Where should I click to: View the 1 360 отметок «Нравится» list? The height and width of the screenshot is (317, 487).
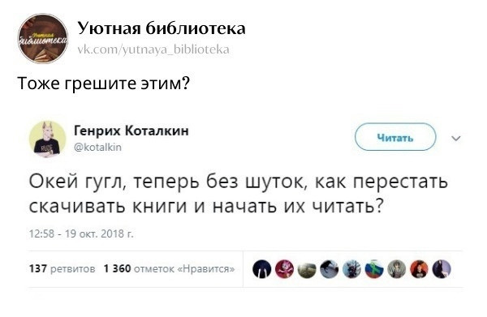pos(170,268)
